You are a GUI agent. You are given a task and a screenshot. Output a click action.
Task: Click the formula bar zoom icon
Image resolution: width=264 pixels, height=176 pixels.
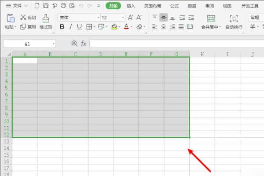point(74,44)
